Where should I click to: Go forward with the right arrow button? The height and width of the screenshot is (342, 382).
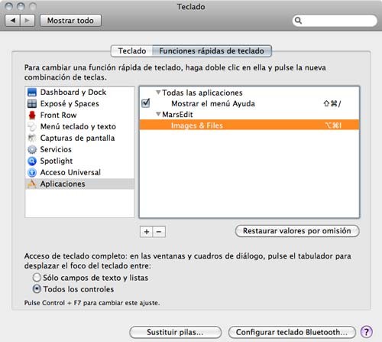pos(28,21)
